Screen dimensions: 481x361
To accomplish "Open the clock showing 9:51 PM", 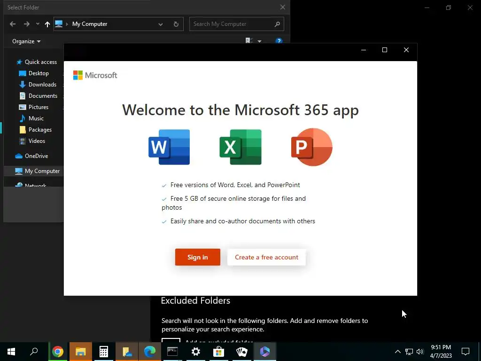I will 441,352.
